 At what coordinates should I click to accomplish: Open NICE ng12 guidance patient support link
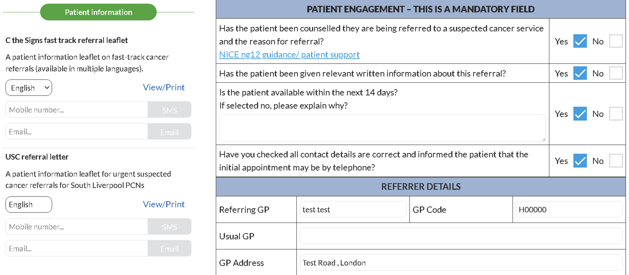point(289,54)
